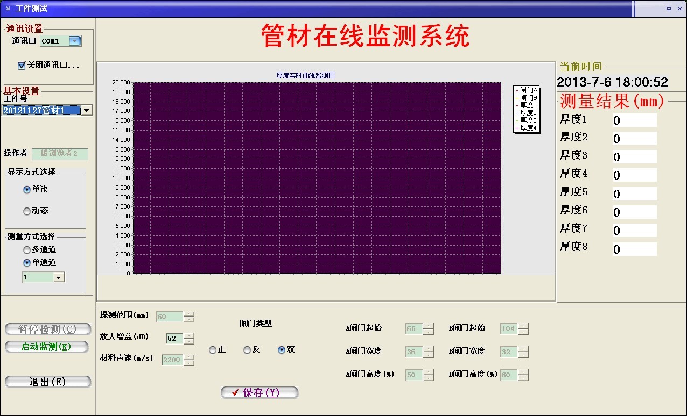
Task: Click the 启动监测(K) button
Action: click(x=46, y=347)
